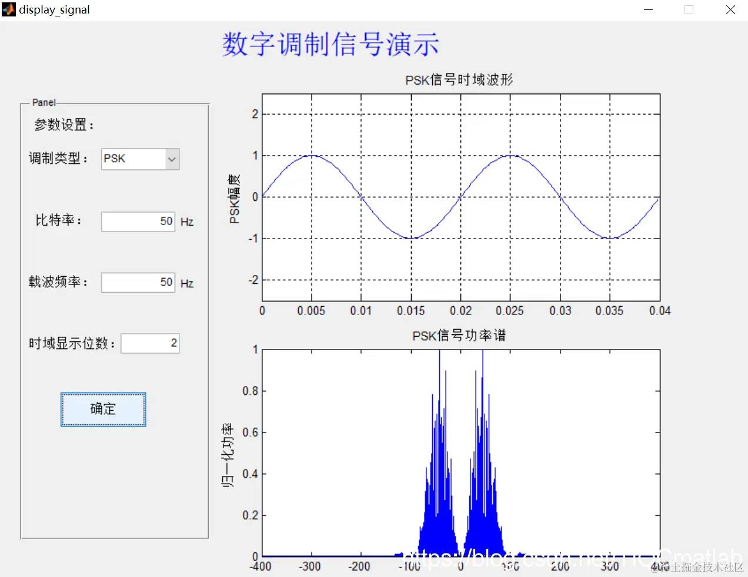Click the 0.02 tick label on time axis
This screenshot has width=748, height=577.
click(461, 311)
